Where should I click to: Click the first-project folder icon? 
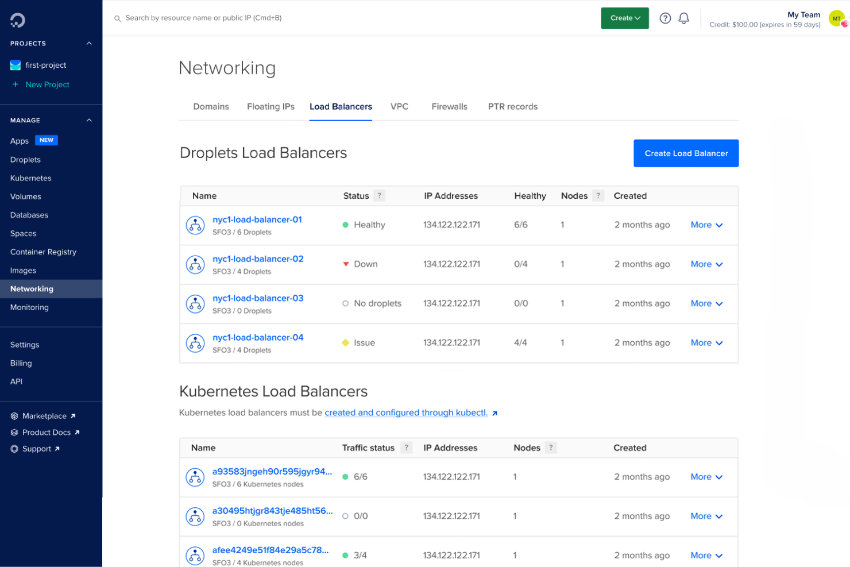click(16, 65)
